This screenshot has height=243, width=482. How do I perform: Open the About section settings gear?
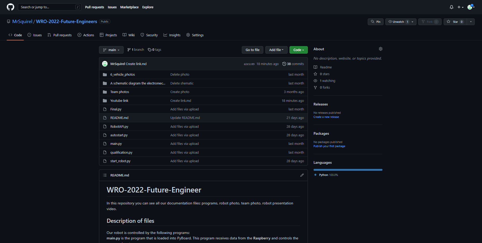coord(380,49)
